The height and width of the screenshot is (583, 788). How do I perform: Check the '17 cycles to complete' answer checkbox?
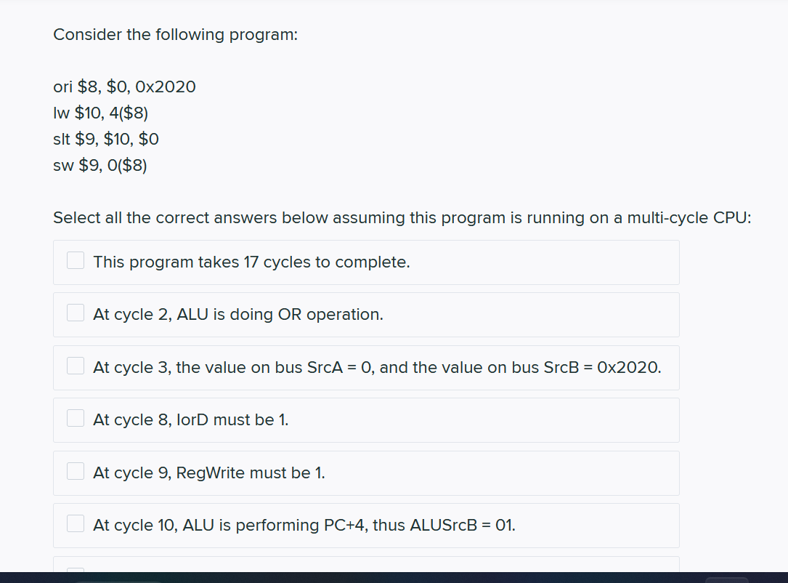(x=75, y=260)
